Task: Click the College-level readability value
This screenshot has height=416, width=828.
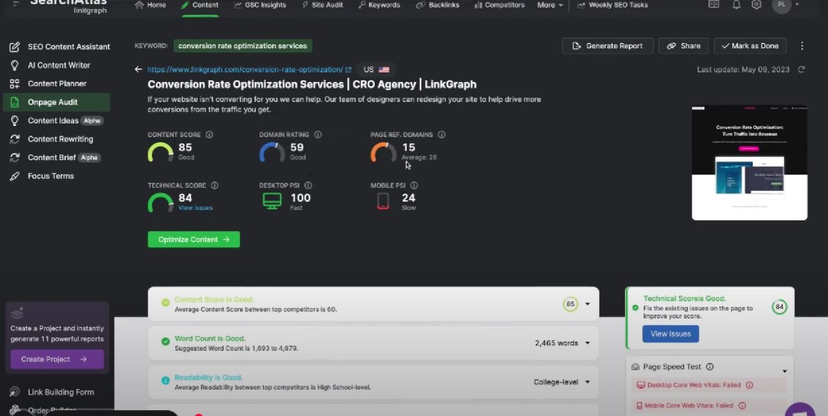Action: (556, 382)
